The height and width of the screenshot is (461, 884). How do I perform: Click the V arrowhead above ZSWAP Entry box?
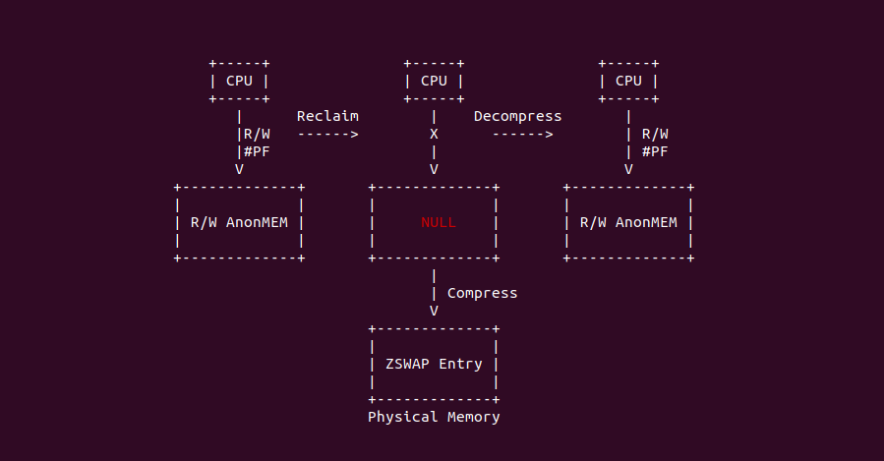pyautogui.click(x=434, y=311)
